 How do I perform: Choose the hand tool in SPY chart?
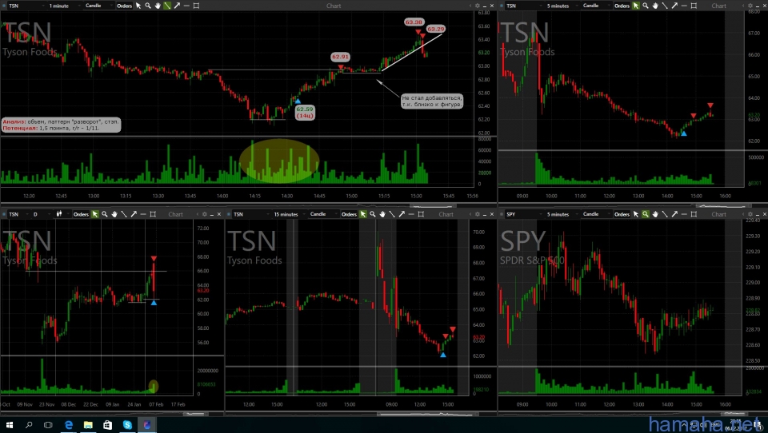(655, 214)
